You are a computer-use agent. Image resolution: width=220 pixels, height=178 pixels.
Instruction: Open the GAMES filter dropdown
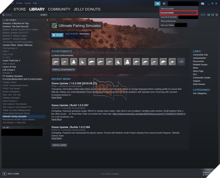point(44,15)
